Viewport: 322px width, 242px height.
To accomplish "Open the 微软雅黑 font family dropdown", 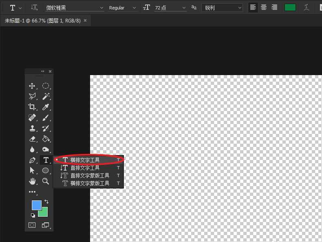I will tap(74, 8).
